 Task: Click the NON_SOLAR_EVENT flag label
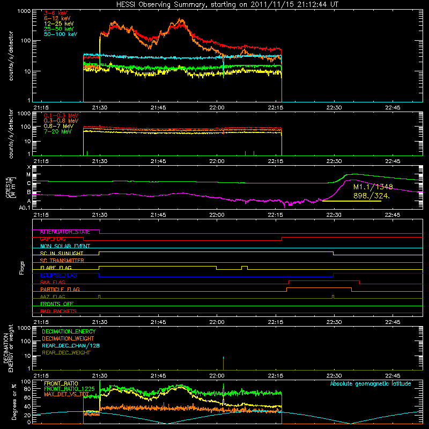(x=65, y=246)
